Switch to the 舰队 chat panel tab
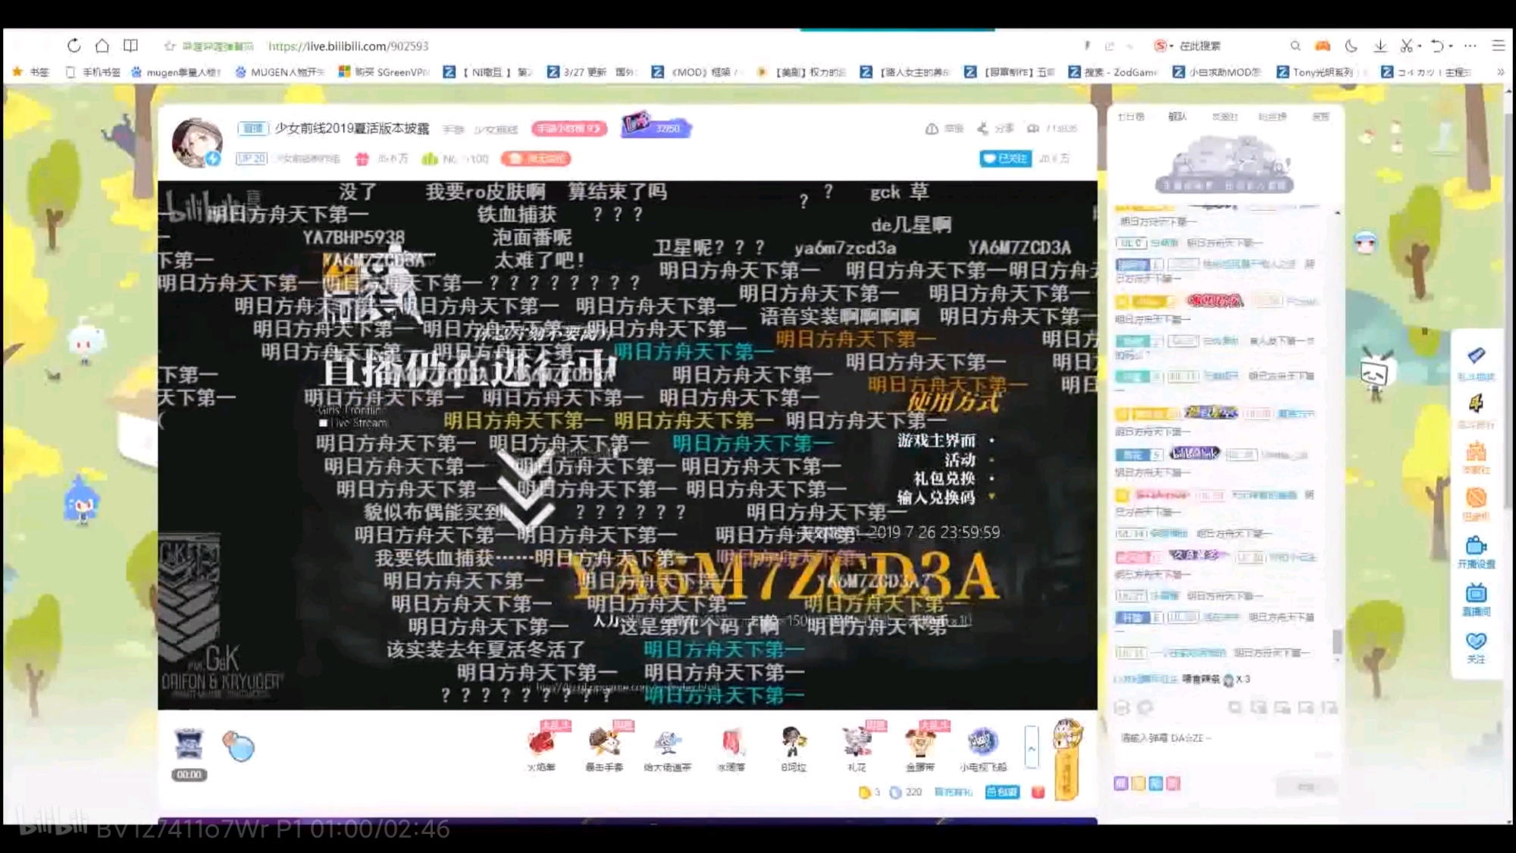1516x853 pixels. coord(1177,117)
